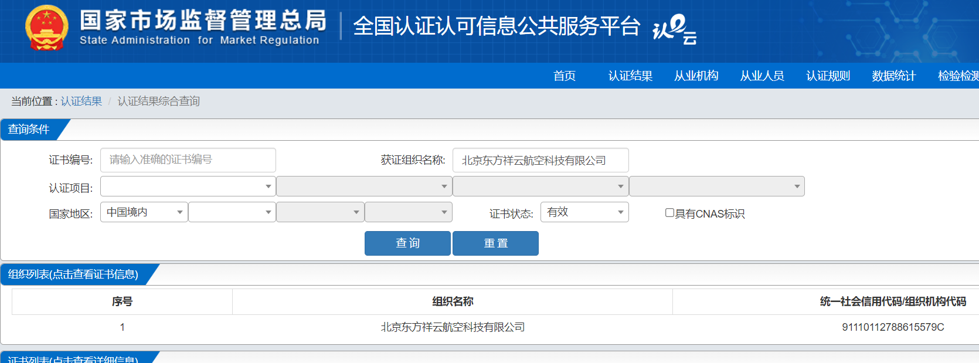Click the 统一社会信用代码 column header
Screen dimensions: 979x363
893,301
